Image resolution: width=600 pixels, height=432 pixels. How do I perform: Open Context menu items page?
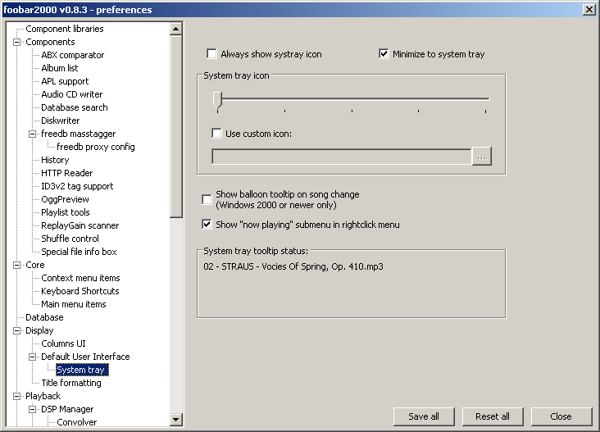81,278
